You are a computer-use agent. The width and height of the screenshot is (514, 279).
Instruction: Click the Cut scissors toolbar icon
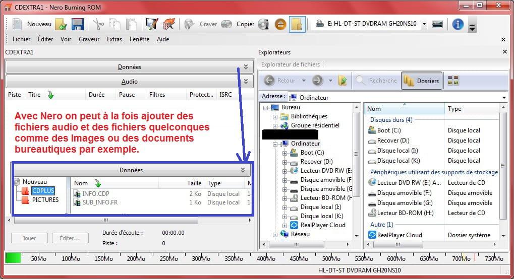[x=98, y=24]
